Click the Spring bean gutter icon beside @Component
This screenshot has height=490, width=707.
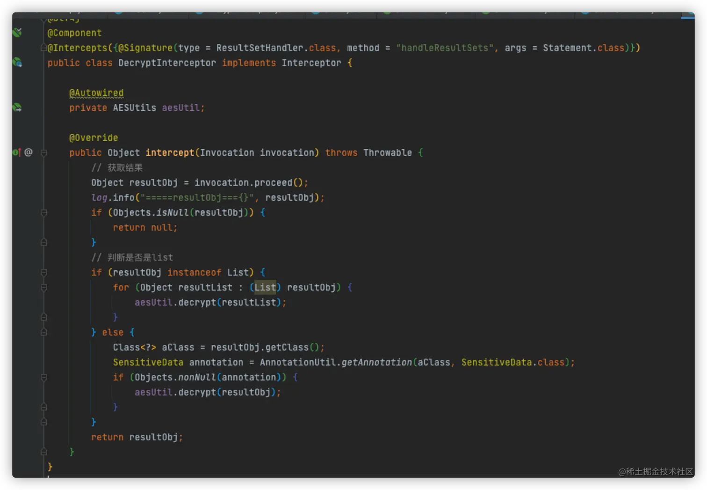(x=17, y=32)
